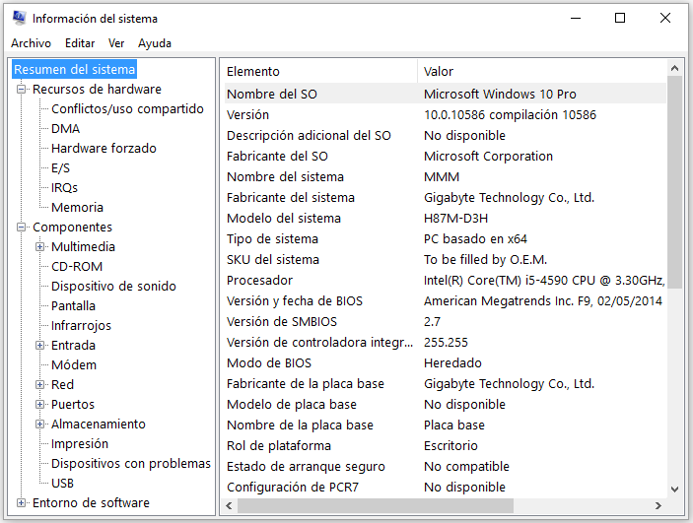Open the Editar menu
This screenshot has height=523, width=693.
(80, 43)
